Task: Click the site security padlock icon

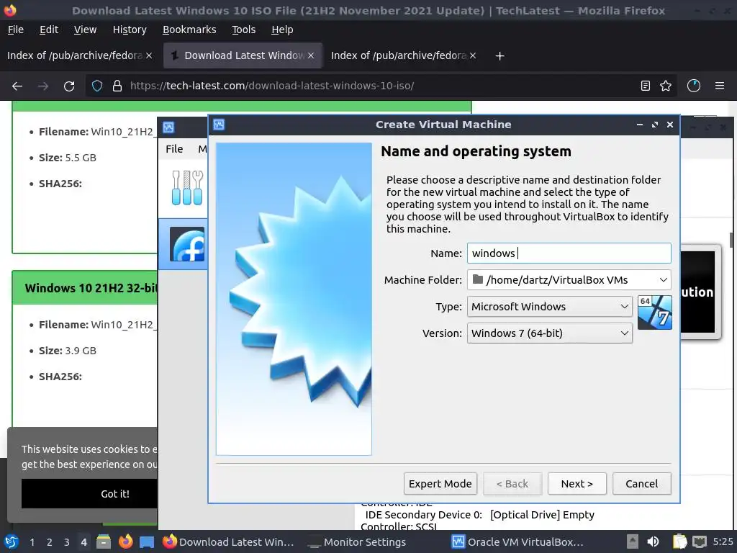Action: tap(117, 86)
